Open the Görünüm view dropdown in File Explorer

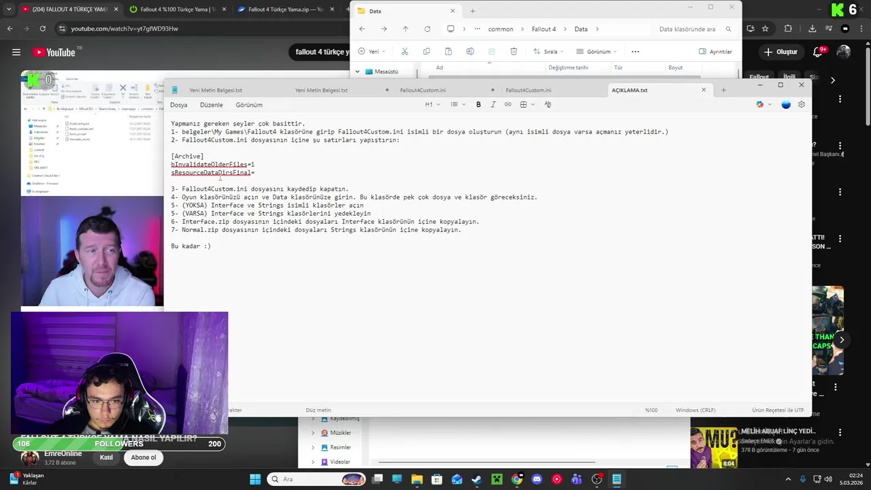point(597,52)
